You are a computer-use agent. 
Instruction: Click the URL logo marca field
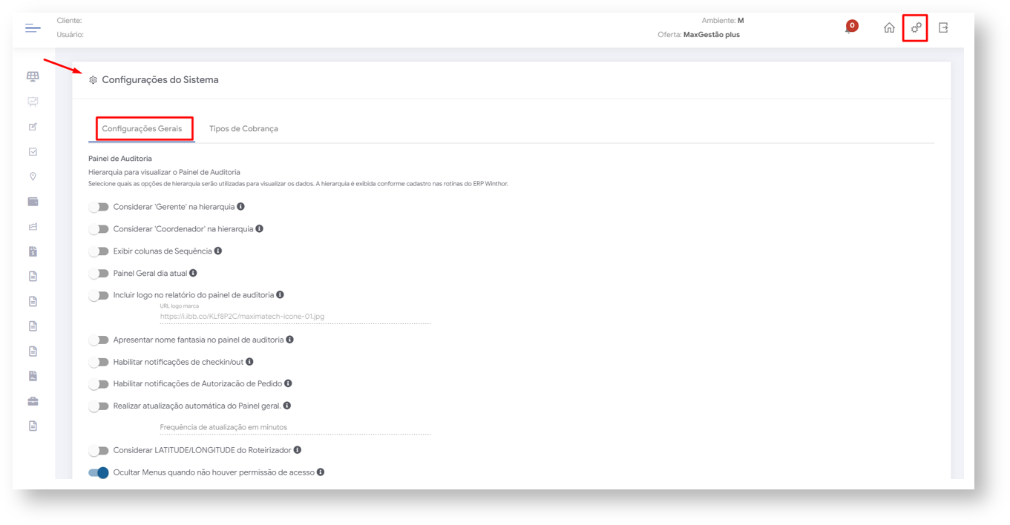tap(295, 317)
